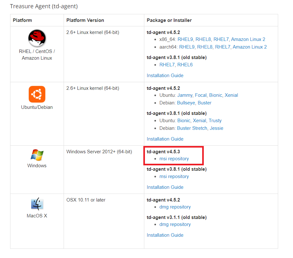Viewport: 293px width, 258px height.
Task: Select the Treasure Agent (td-agent) heading
Action: pos(44,6)
